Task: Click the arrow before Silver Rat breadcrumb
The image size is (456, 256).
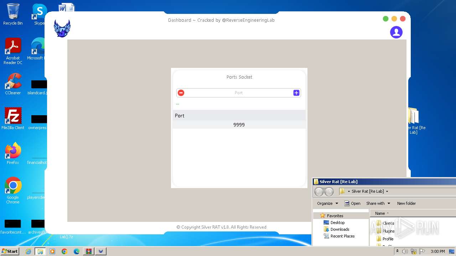Action: pyautogui.click(x=349, y=191)
